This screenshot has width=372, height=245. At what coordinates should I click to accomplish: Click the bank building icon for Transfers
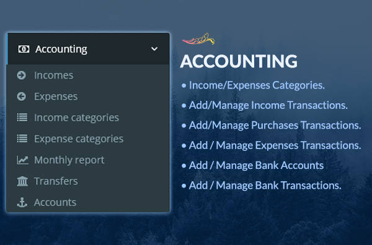pyautogui.click(x=22, y=181)
